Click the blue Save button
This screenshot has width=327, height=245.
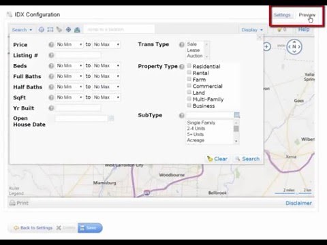coord(90,228)
